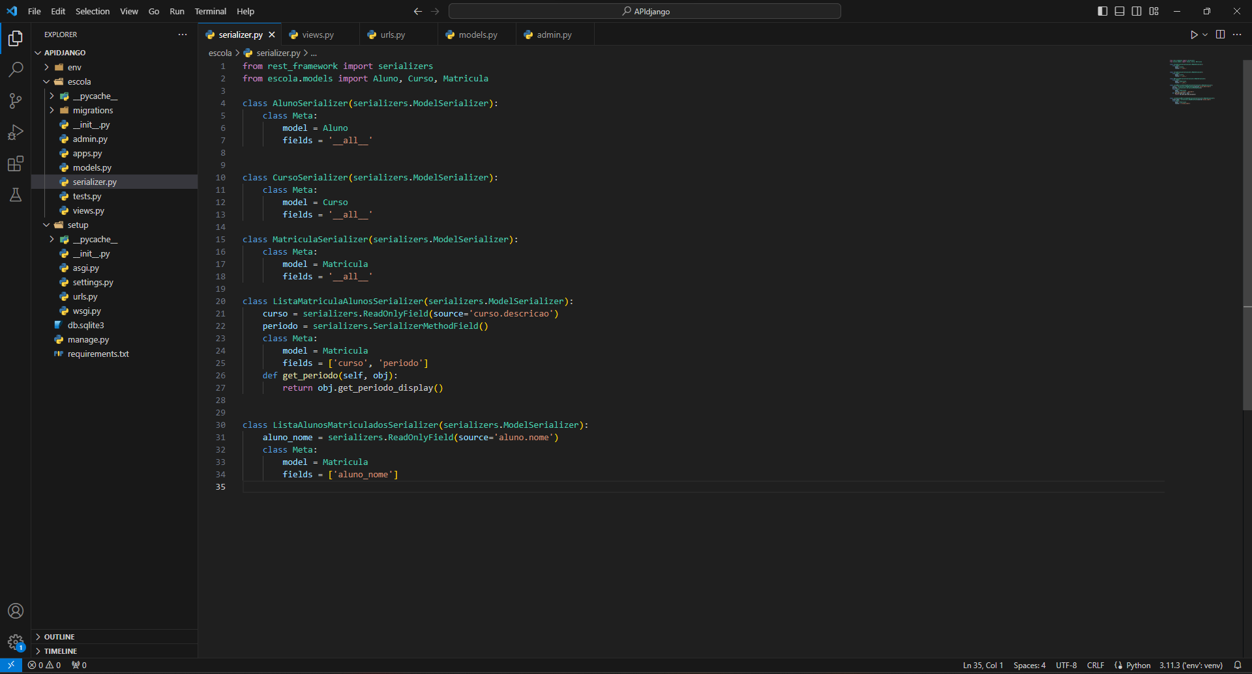The image size is (1252, 674).
Task: Open editor More Actions ellipsis
Action: tap(1237, 35)
